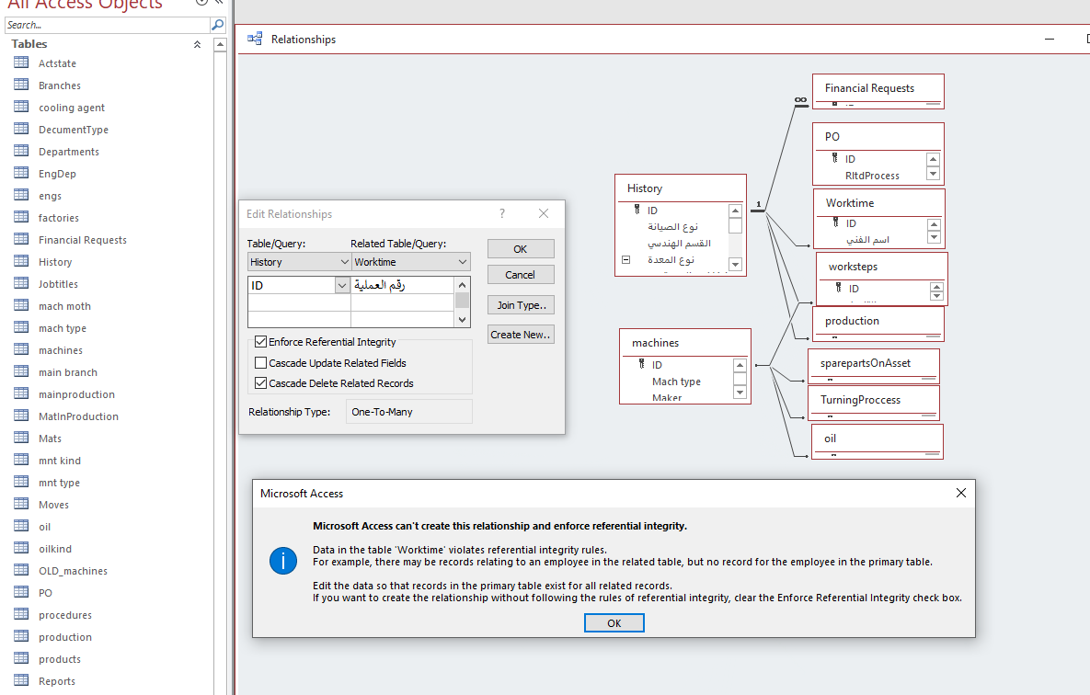1090x695 pixels.
Task: Select the PO table in navigation pane
Action: 45,593
